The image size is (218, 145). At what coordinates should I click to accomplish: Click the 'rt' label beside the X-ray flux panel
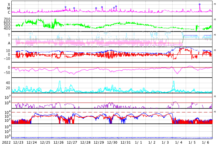point(215,4)
